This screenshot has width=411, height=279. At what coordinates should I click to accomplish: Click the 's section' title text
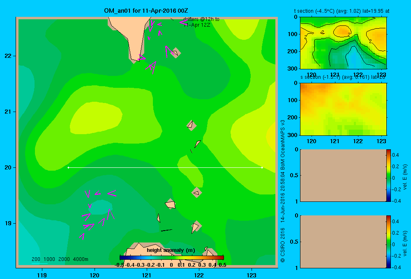tap(343, 77)
